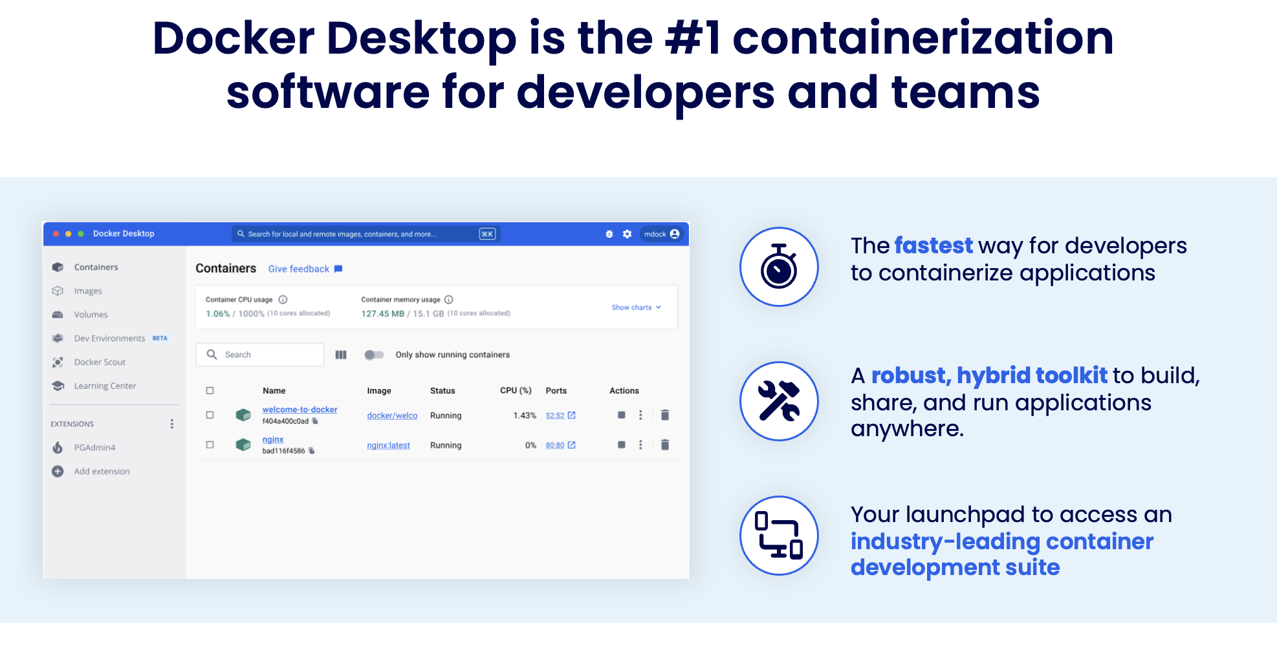The width and height of the screenshot is (1277, 650).
Task: Enable Only show running containers
Action: [x=374, y=354]
